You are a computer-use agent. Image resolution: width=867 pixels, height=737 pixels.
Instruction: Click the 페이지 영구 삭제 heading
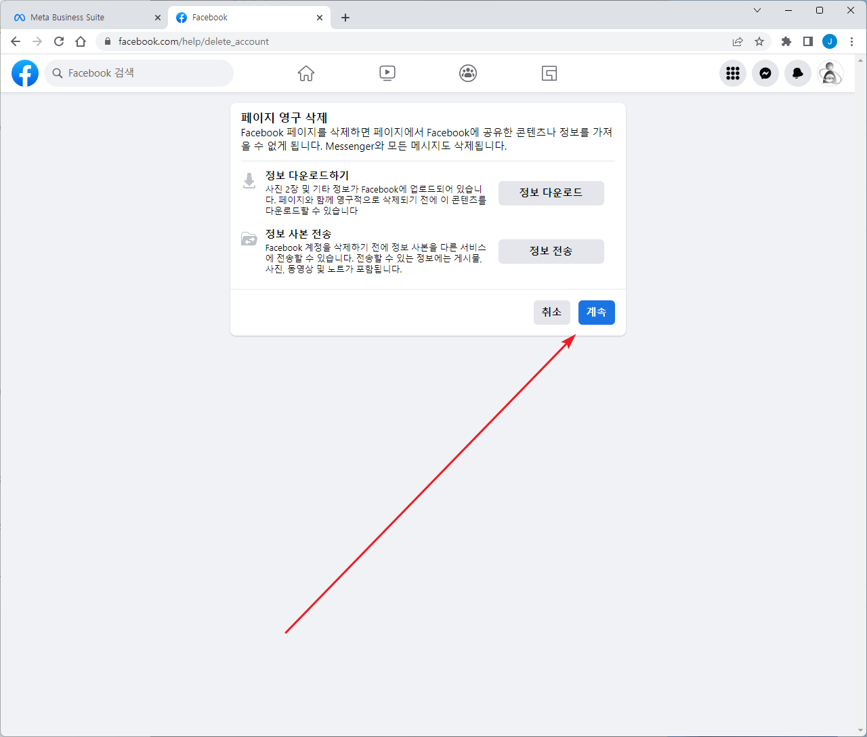(284, 118)
